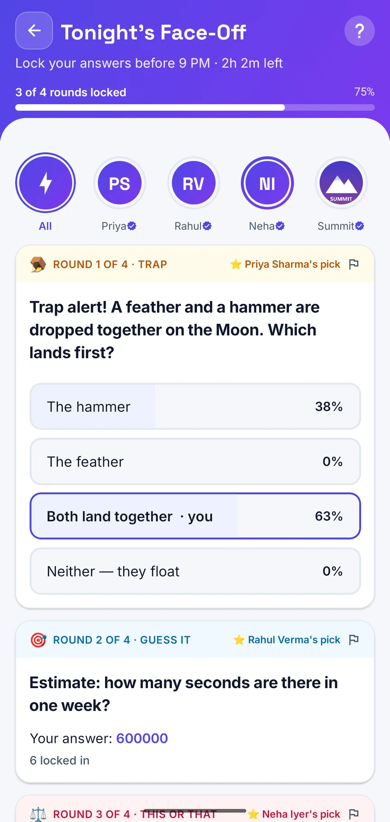Tap Round 1 of 4 Trap header
This screenshot has width=390, height=822.
point(110,264)
